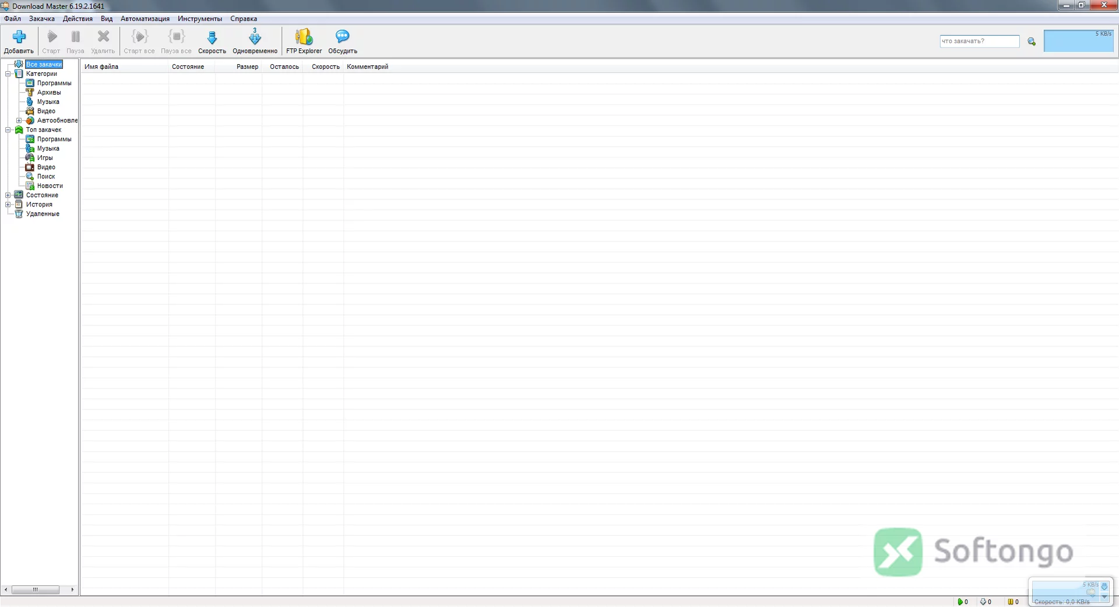Open the Файл menu
This screenshot has height=607, width=1119.
(12, 19)
